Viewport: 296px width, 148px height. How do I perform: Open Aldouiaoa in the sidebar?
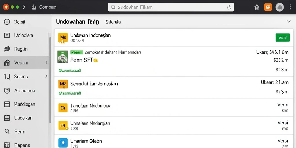coord(25,90)
